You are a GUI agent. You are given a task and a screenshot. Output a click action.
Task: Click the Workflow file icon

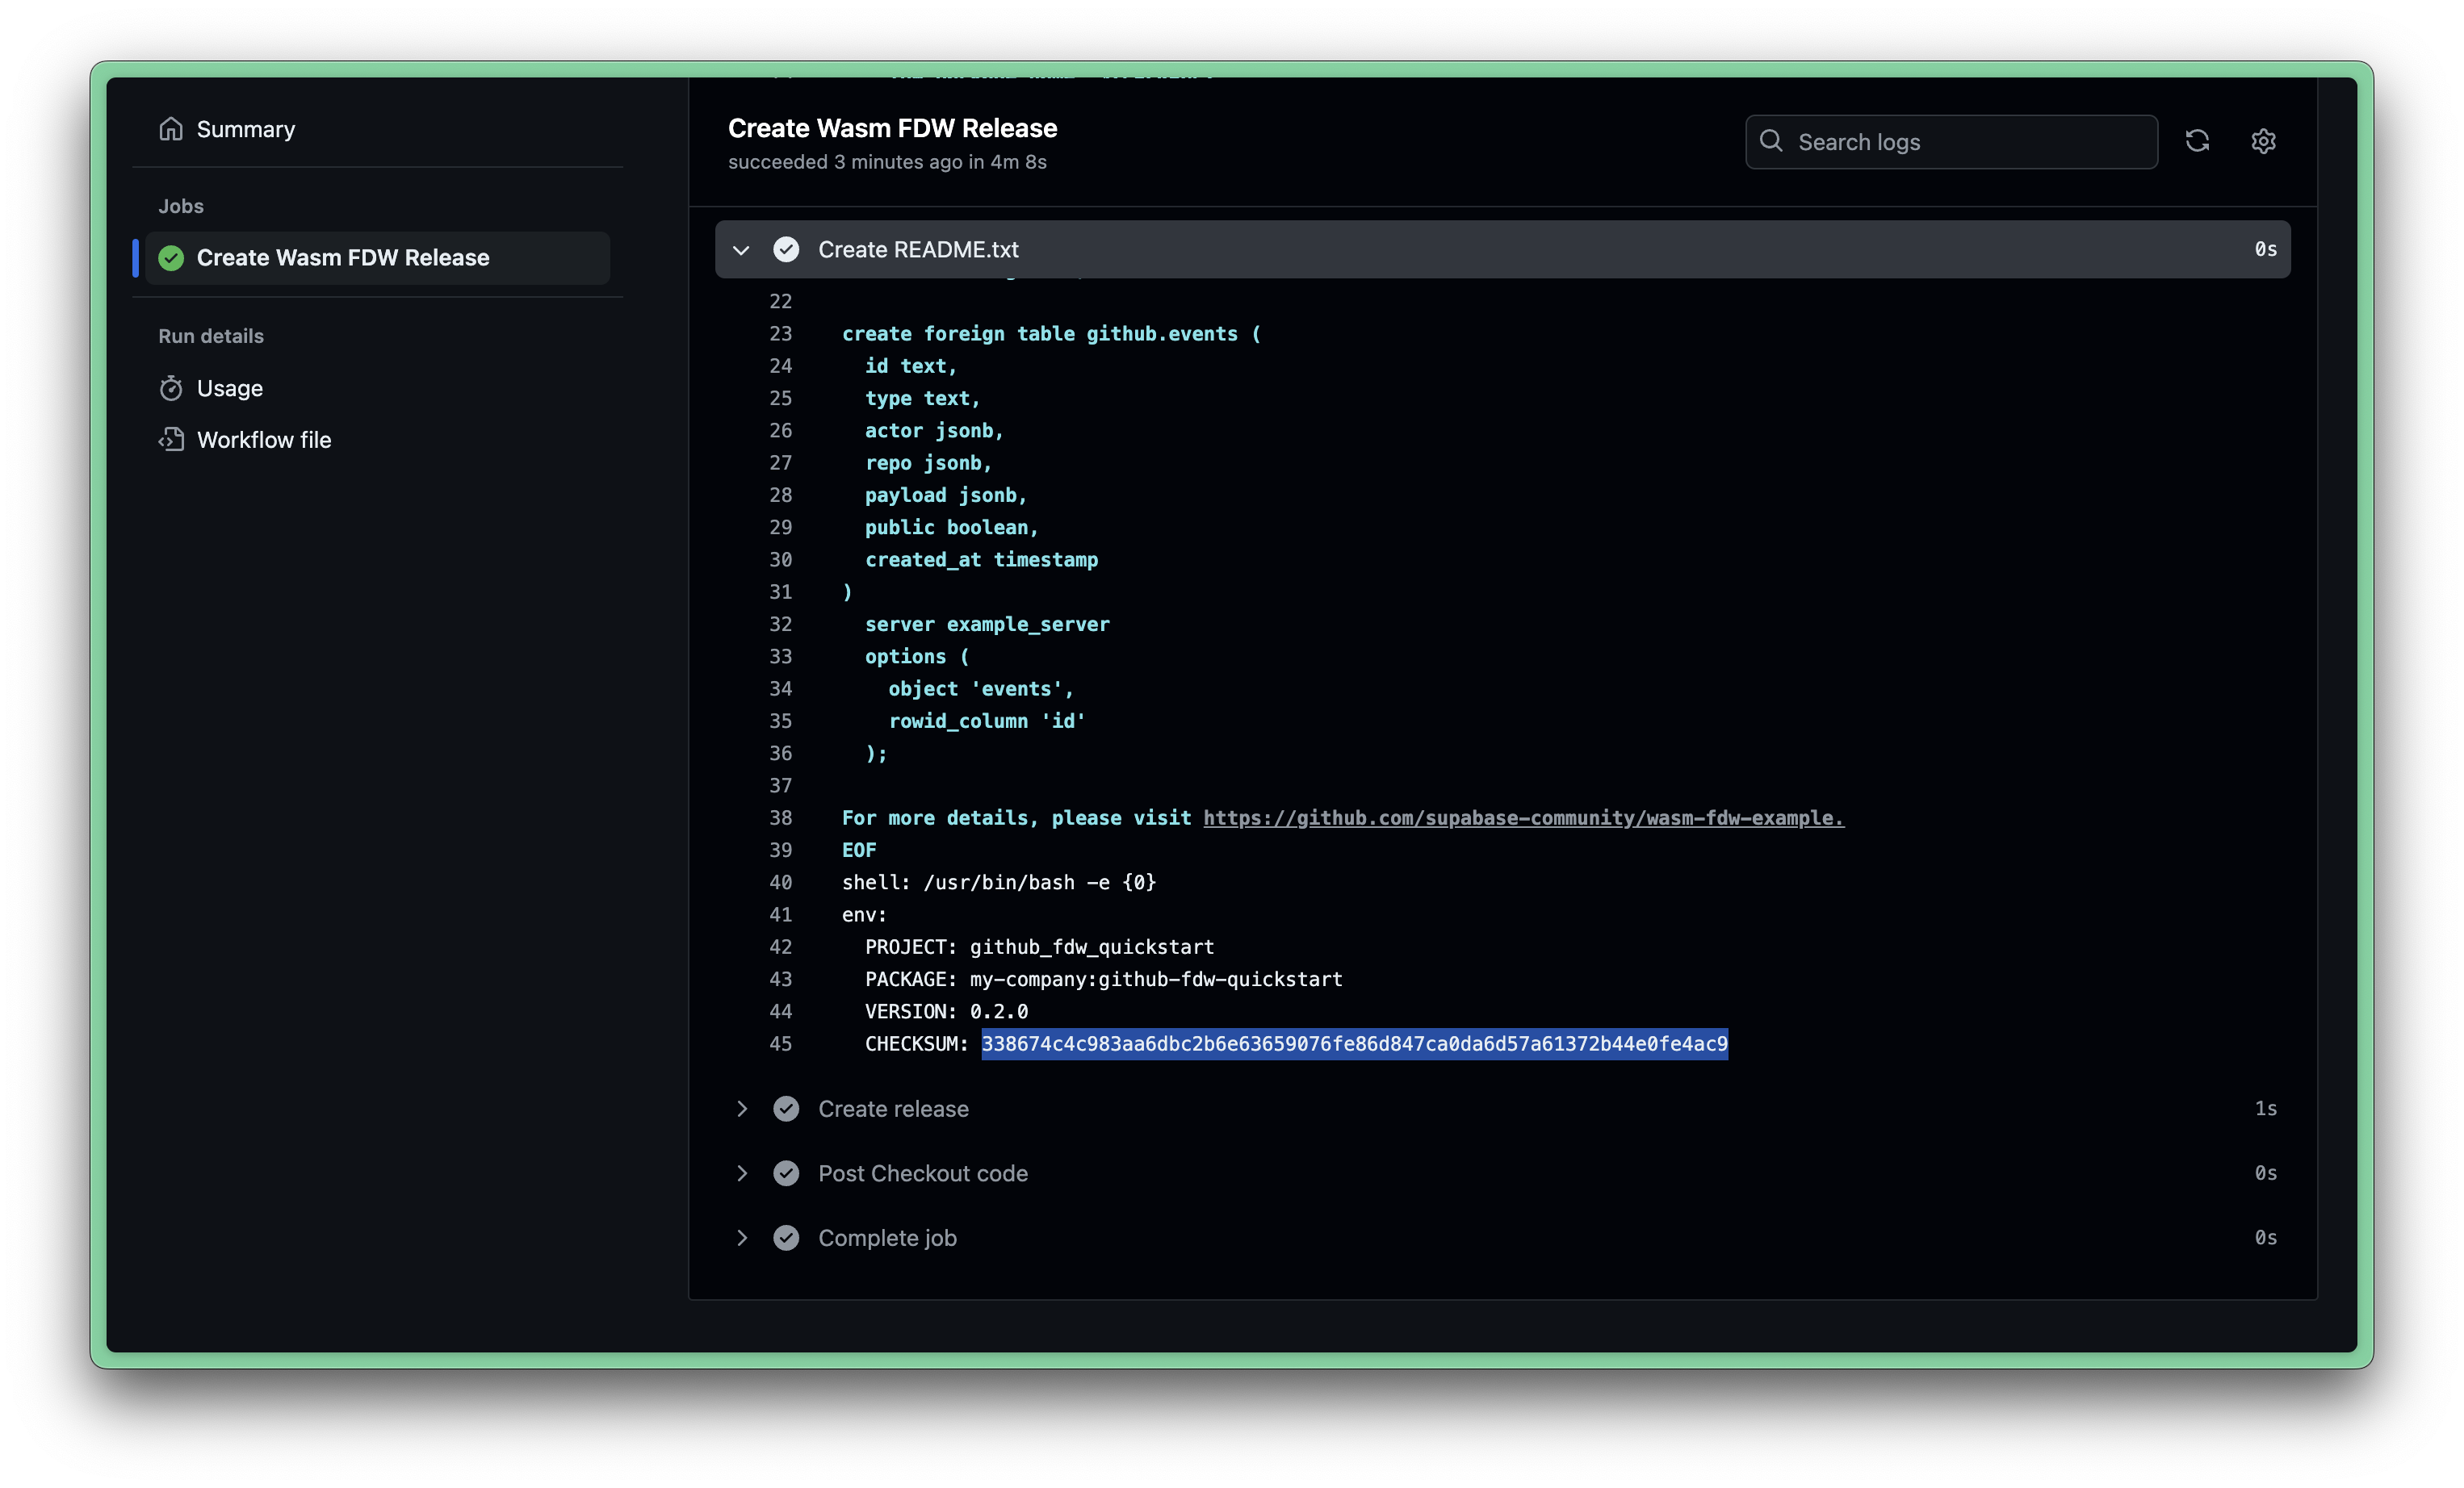point(170,438)
